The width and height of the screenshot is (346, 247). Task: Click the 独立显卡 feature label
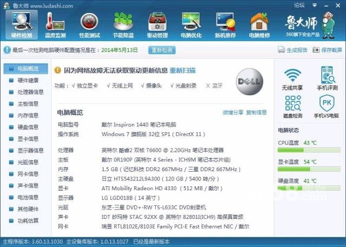87,86
